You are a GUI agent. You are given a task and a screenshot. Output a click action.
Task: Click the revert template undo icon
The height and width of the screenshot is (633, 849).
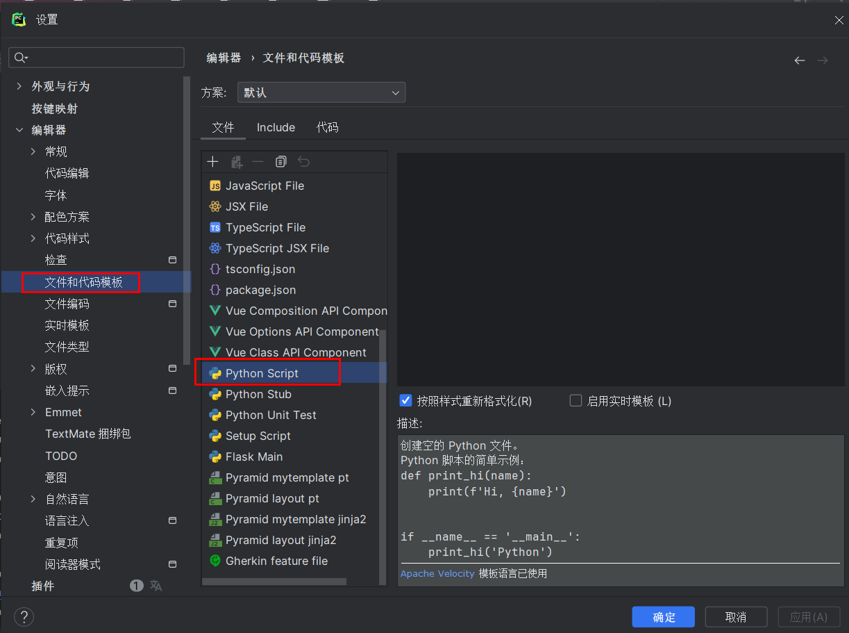tap(303, 162)
